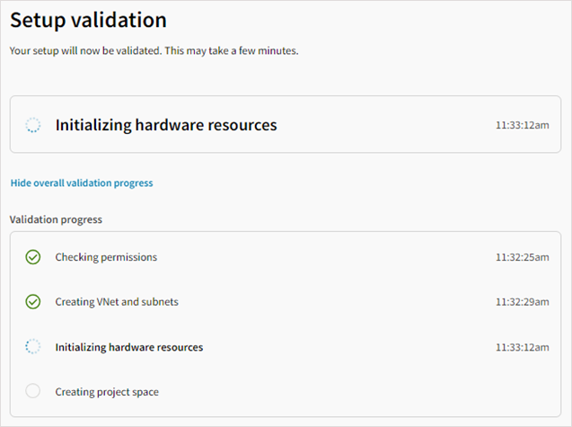Click the large Initializing hardware resources heading
This screenshot has width=572, height=427.
click(166, 125)
